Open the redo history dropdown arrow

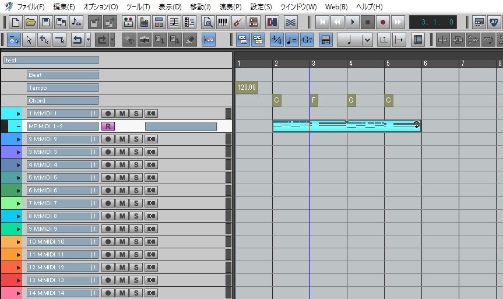coord(112,40)
